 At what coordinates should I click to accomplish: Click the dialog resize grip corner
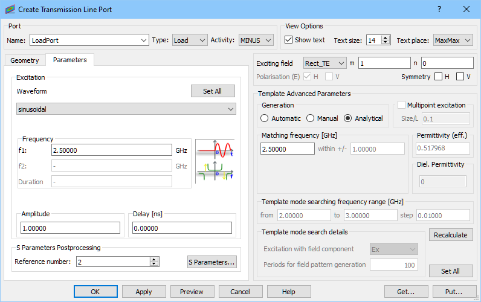tap(477, 298)
